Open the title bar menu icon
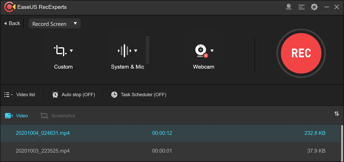Image resolution: width=344 pixels, height=162 pixels. [x=301, y=7]
